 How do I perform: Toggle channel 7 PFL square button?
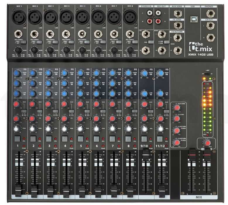(112, 139)
